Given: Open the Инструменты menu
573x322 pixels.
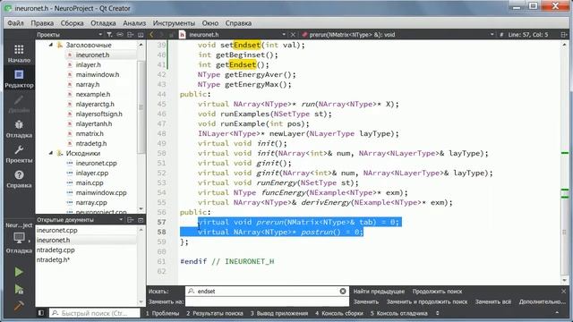Looking at the screenshot, I should click(174, 23).
